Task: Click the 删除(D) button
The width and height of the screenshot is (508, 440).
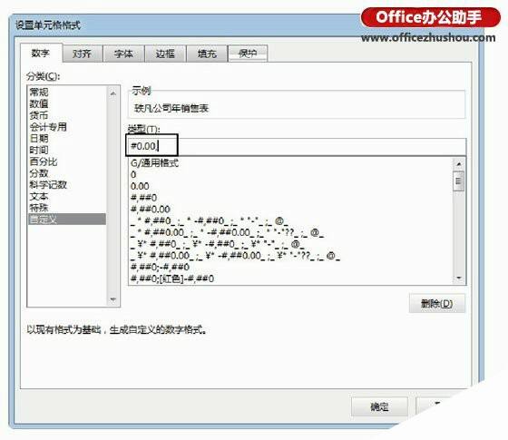Action: (x=436, y=304)
